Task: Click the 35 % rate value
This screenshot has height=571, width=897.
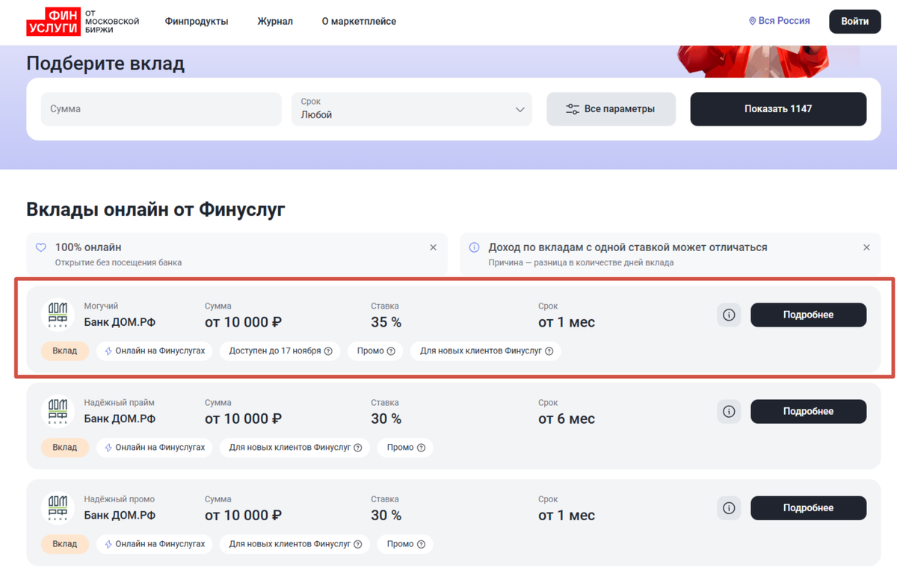Action: 386,323
